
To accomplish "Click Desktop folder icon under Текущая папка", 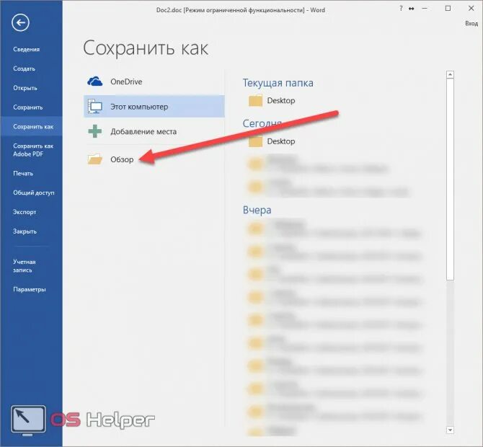I will (255, 100).
